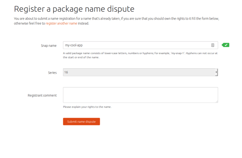
Task: Click the valid package name help text
Action: coord(140,55)
